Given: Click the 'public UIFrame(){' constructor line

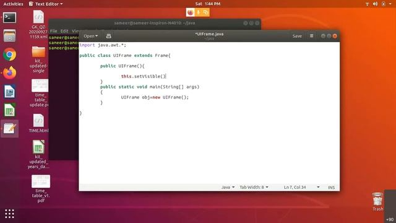Looking at the screenshot, I should 123,66.
